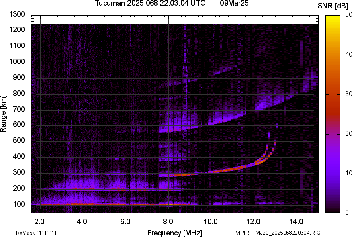352x237 pixels.
Task: Click the VIPIR RIQ filename label
Action: (278, 233)
